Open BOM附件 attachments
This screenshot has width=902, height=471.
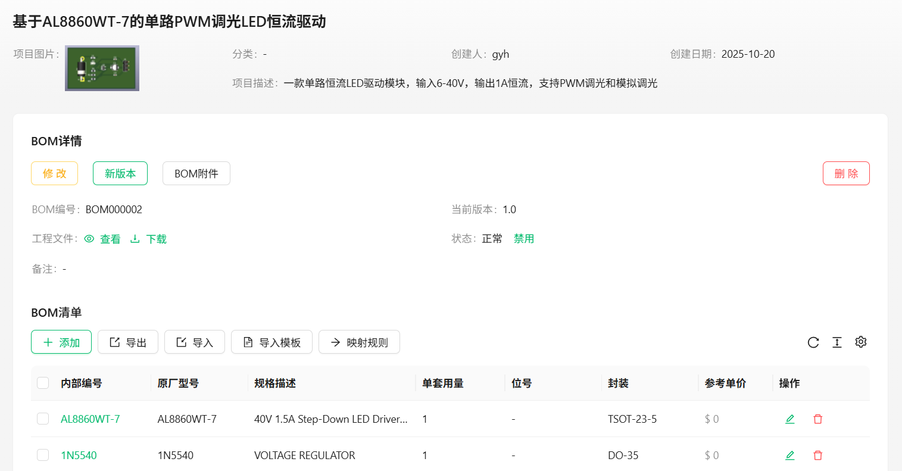pyautogui.click(x=196, y=173)
